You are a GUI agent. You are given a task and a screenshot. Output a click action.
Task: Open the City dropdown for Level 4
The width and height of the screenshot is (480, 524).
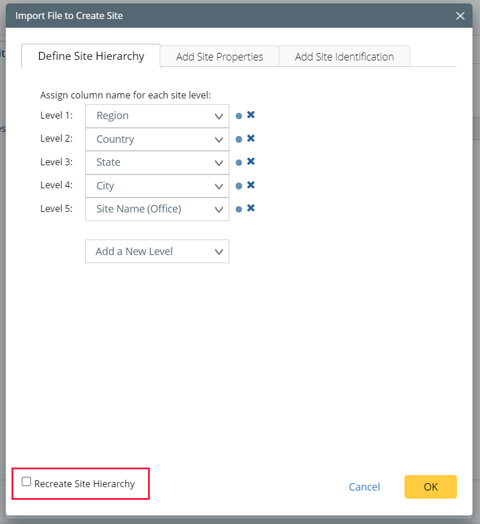coord(218,185)
